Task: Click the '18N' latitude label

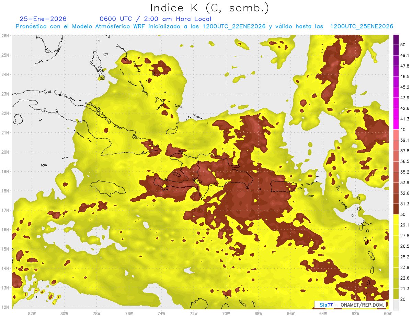Action: tap(5, 191)
